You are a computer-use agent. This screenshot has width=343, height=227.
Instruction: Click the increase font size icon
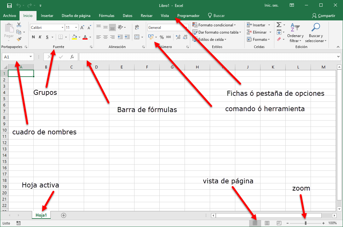(x=82, y=28)
